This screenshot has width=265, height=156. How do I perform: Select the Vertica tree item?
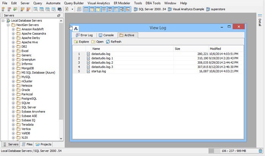26,129
